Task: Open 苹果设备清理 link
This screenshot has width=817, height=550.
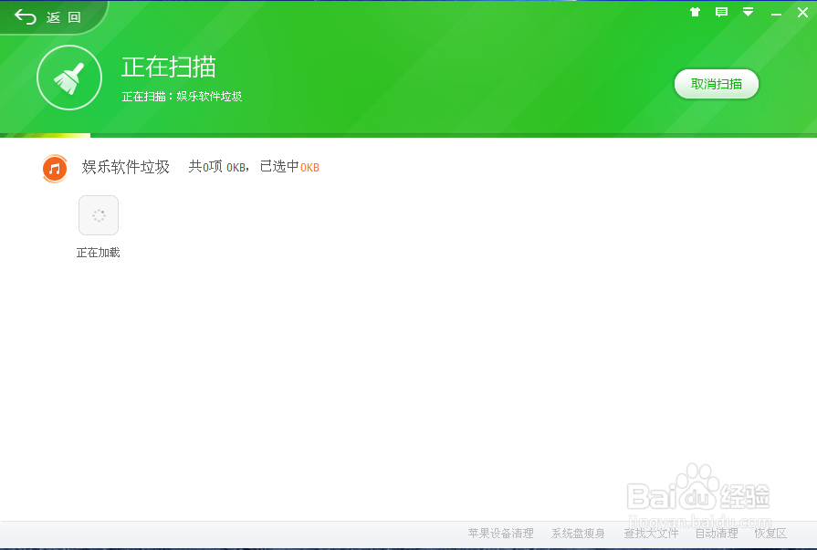Action: click(501, 534)
